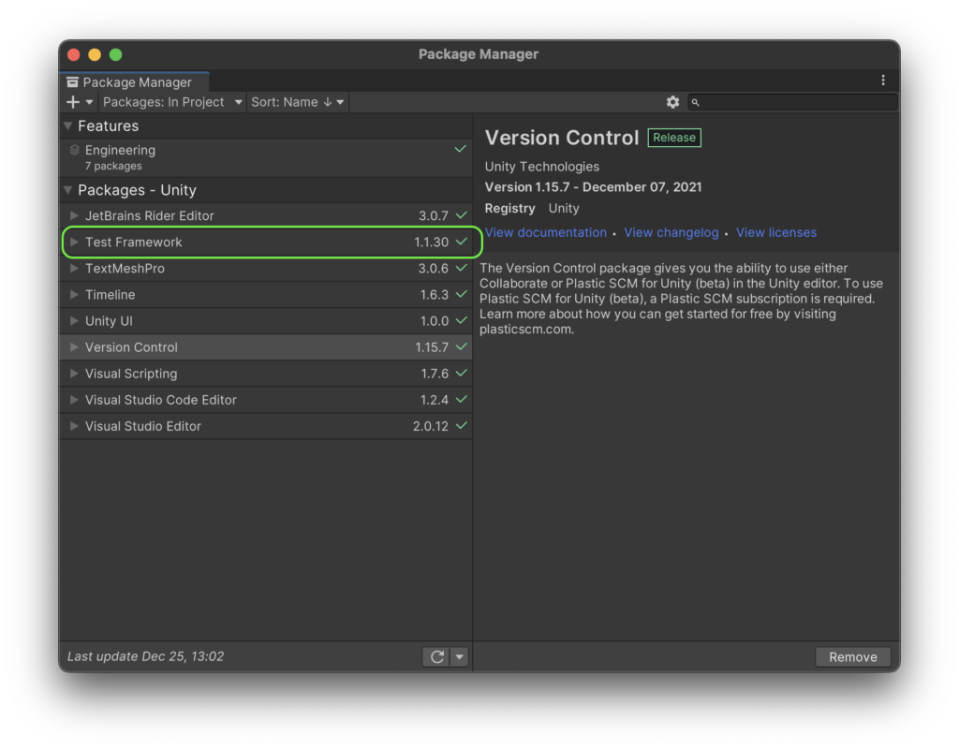Click the checkmark next to 3.0.6
This screenshot has height=750, width=959.
pos(462,268)
